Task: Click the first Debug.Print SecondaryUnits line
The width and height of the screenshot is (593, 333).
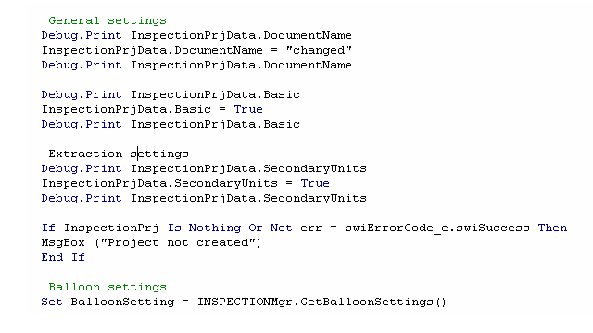Action: pyautogui.click(x=204, y=168)
